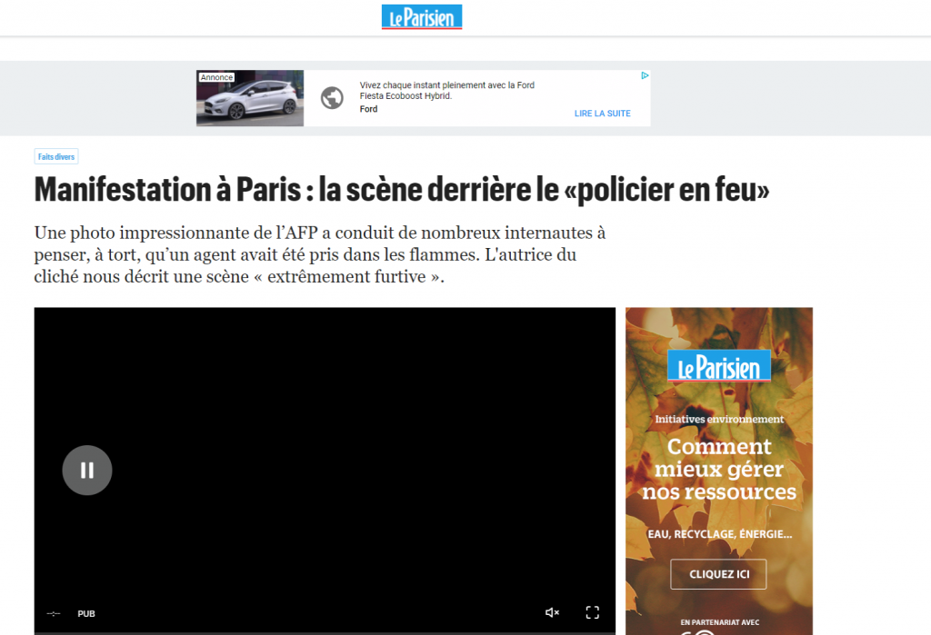Click the 'Annonce' label on the ad
The height and width of the screenshot is (635, 931).
pos(216,77)
